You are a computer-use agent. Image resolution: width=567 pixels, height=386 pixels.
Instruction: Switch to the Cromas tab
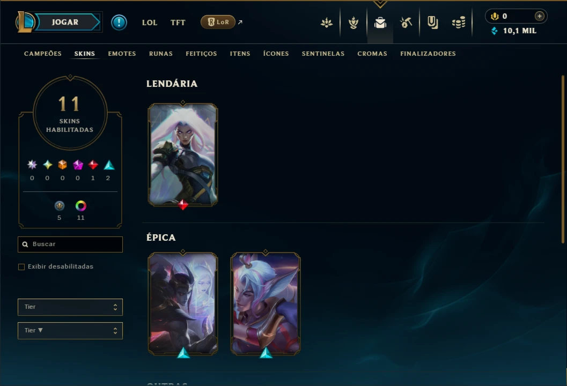372,54
